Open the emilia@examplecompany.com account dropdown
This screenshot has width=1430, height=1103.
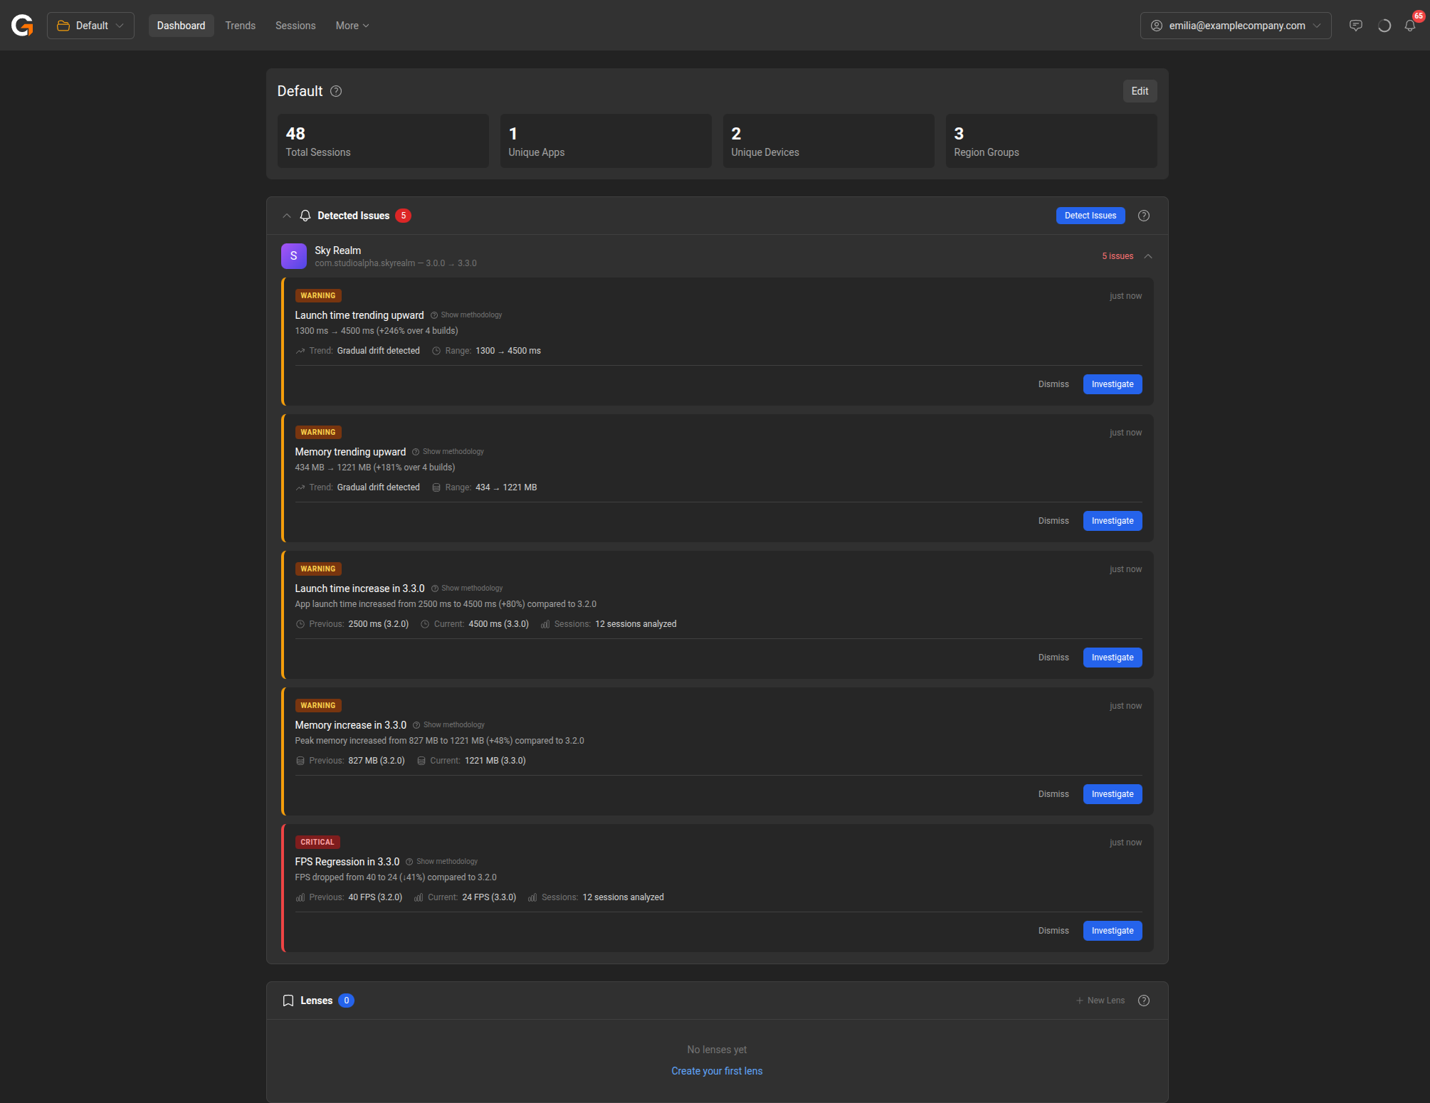1235,26
